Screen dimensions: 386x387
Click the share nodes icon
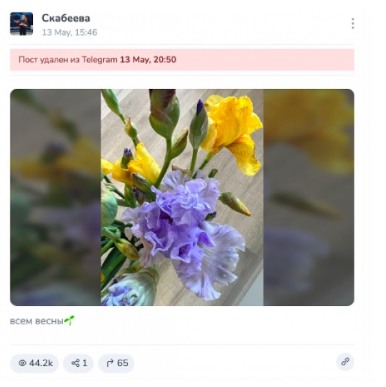coord(76,363)
